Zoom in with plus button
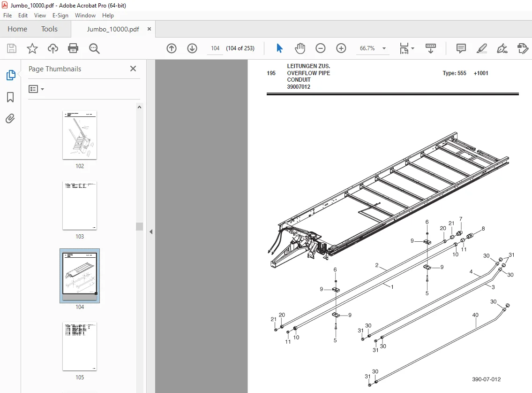The height and width of the screenshot is (393, 532). click(341, 48)
